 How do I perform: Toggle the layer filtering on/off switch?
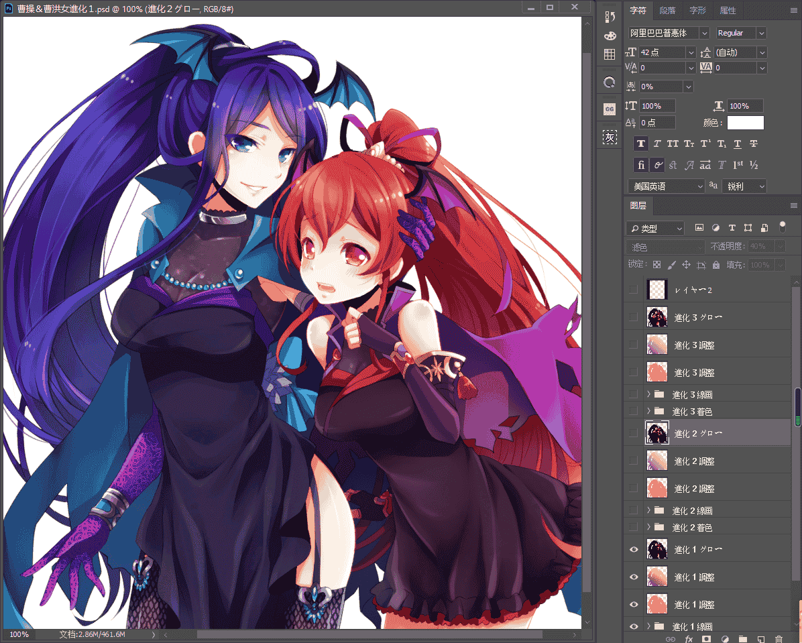pos(782,227)
